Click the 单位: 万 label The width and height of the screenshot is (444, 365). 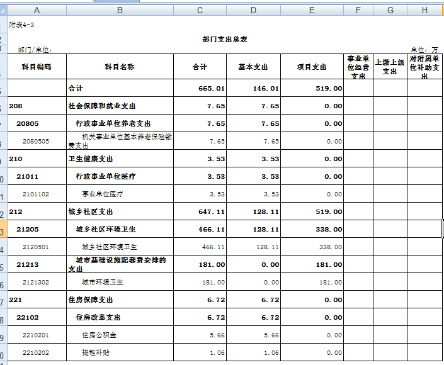point(424,50)
